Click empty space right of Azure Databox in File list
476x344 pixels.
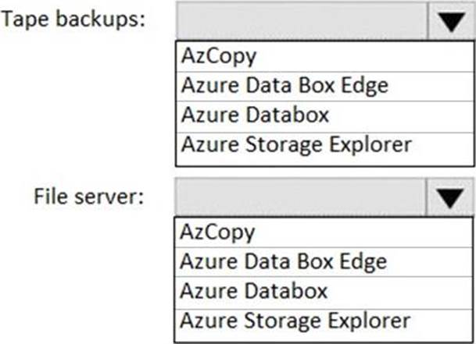coord(400,293)
